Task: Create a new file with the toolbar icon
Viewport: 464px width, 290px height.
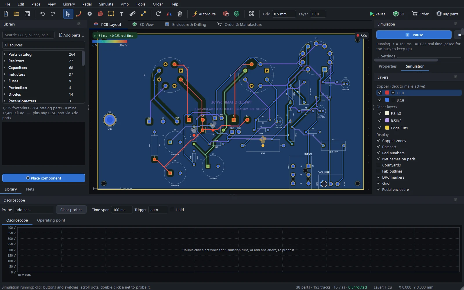Action: (x=6, y=14)
